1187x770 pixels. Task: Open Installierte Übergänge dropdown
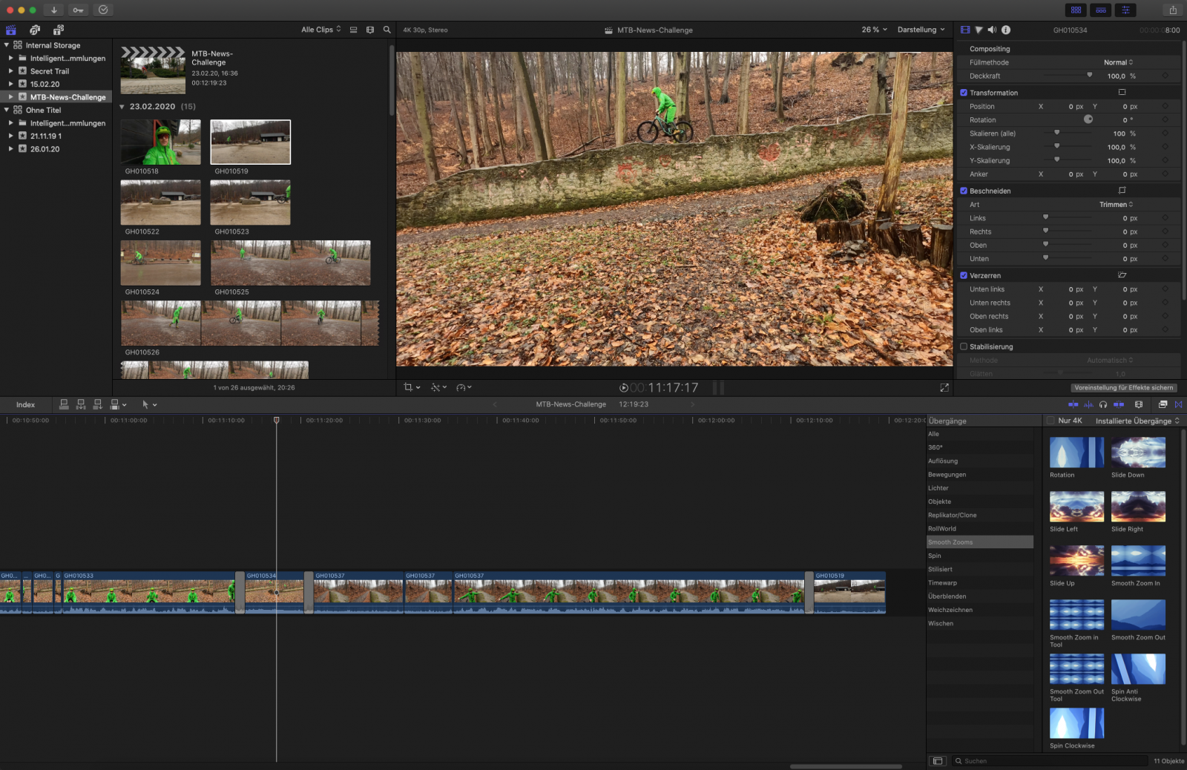coord(1137,421)
